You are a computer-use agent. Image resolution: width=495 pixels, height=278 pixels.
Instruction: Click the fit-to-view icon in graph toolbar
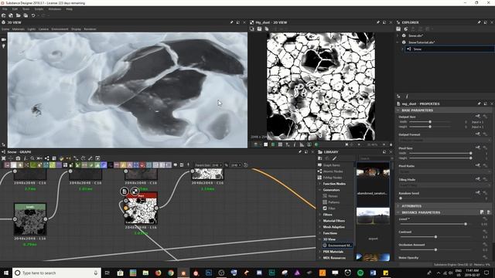[x=4, y=158]
